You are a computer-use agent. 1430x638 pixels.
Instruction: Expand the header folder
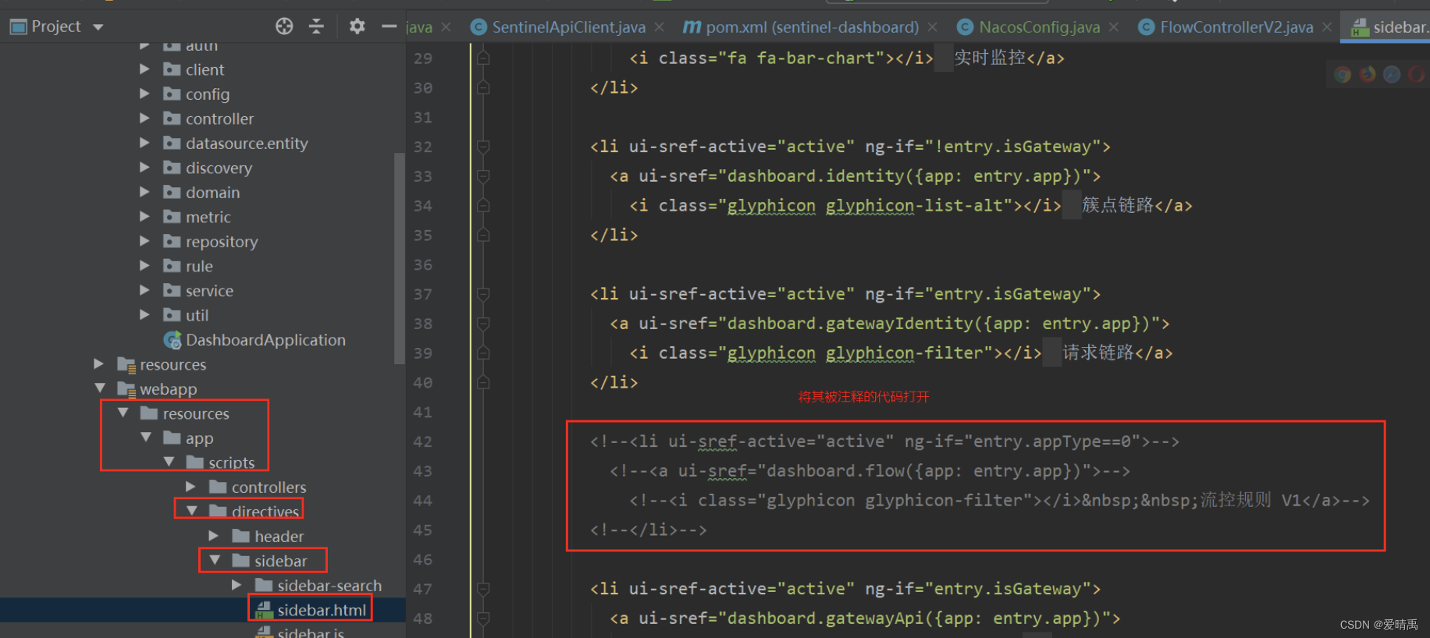coord(213,536)
